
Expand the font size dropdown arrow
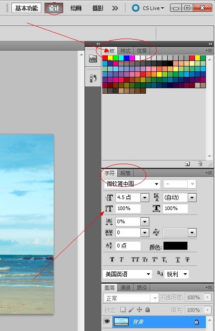click(145, 198)
